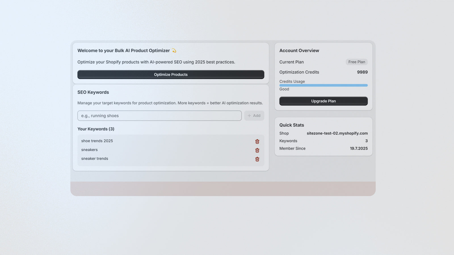Expand the Account Overview panel
Image resolution: width=454 pixels, height=255 pixels.
click(299, 50)
